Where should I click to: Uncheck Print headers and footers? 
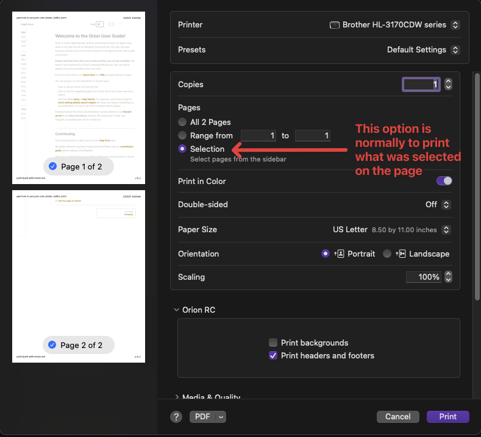click(x=273, y=355)
